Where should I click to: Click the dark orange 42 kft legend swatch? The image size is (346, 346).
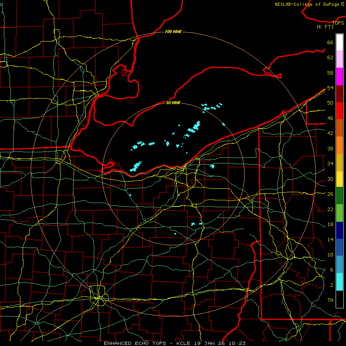tap(339, 128)
